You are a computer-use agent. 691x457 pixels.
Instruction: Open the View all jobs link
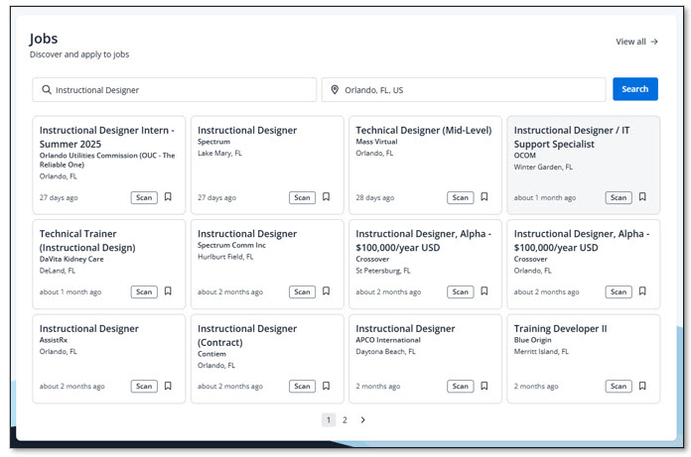point(636,42)
